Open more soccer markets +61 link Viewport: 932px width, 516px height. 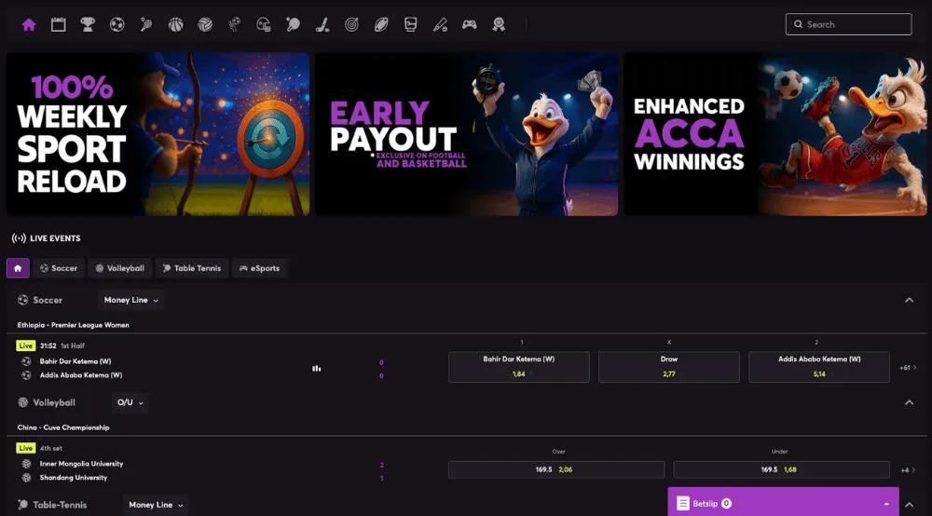[x=908, y=368]
